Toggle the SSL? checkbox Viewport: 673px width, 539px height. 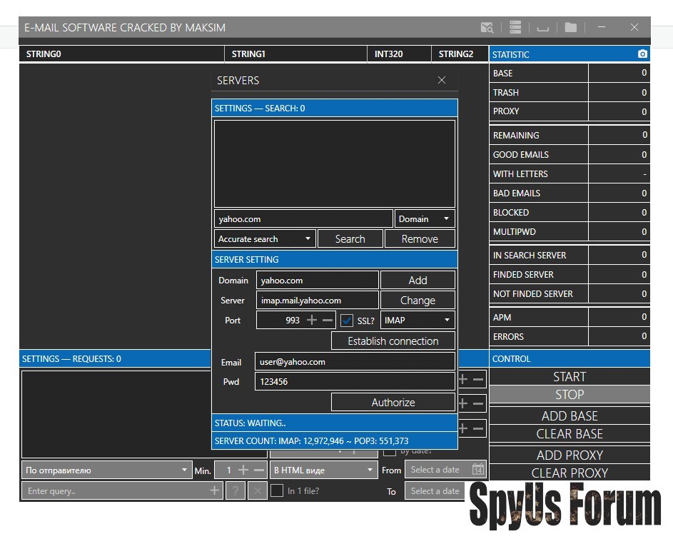pos(348,321)
